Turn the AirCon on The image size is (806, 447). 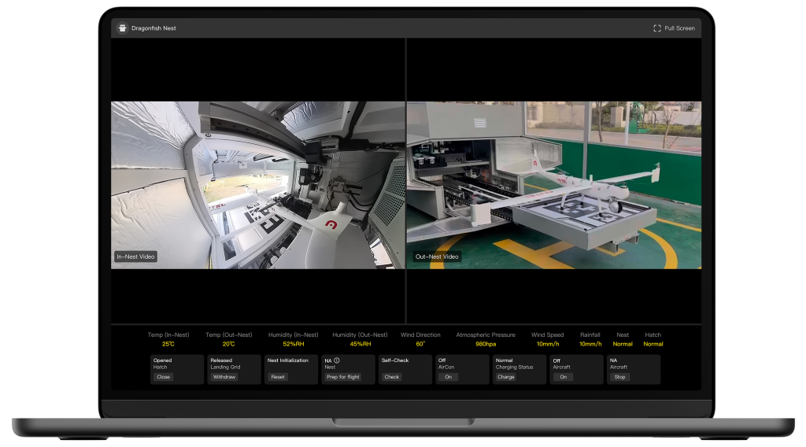click(x=448, y=377)
